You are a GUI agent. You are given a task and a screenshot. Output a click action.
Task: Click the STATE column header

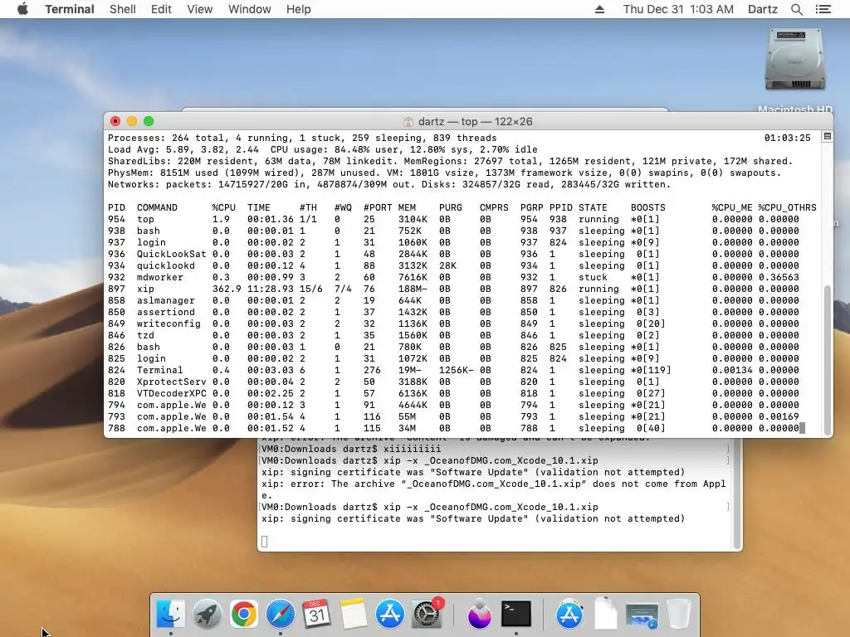[593, 207]
